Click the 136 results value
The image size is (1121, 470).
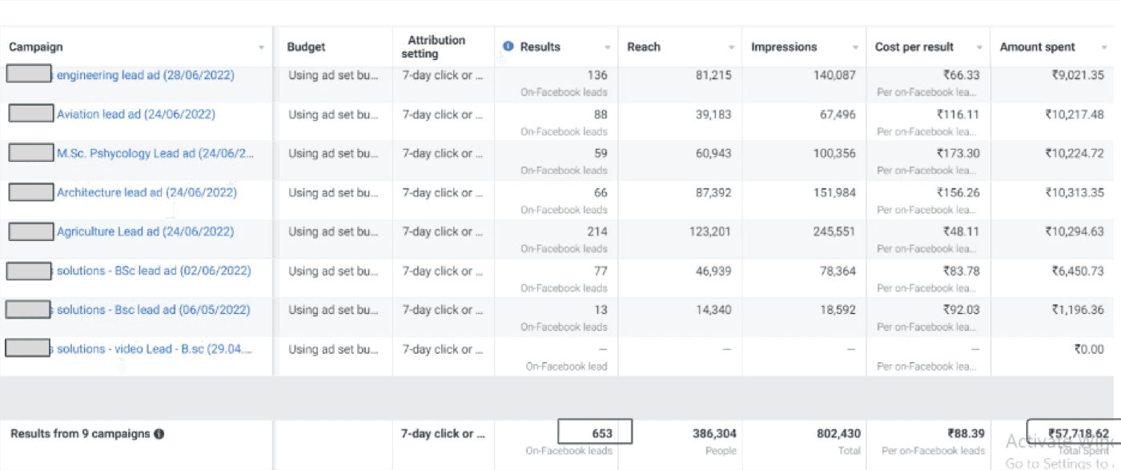coord(597,75)
